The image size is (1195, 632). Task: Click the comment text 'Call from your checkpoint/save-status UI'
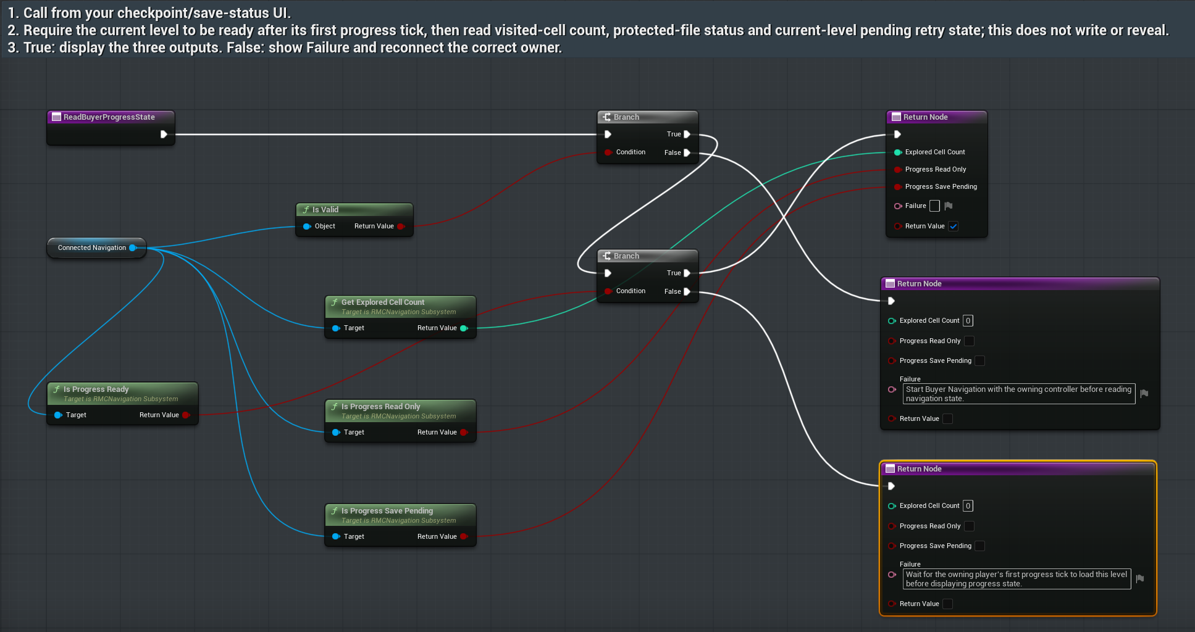tap(156, 13)
